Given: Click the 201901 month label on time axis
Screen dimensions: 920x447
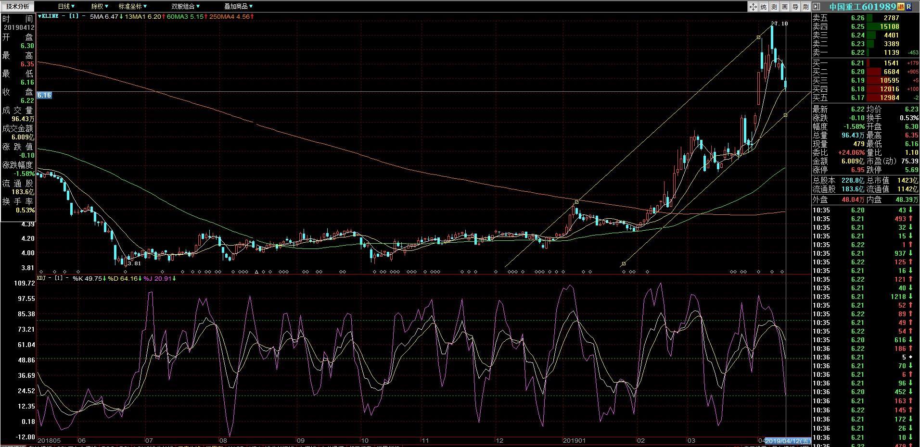Looking at the screenshot, I should click(x=574, y=441).
